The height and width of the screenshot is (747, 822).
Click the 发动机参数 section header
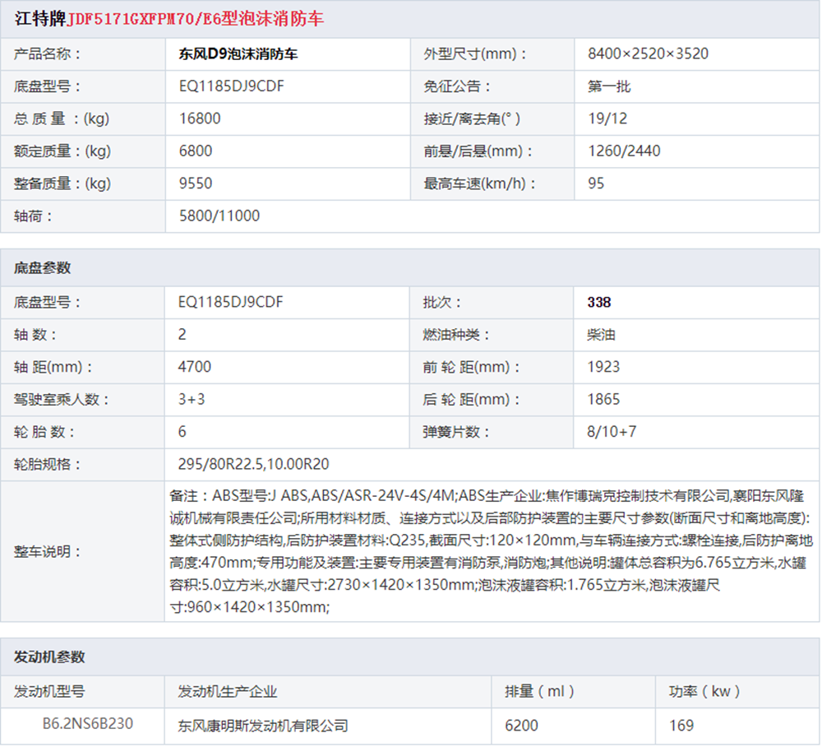(49, 657)
